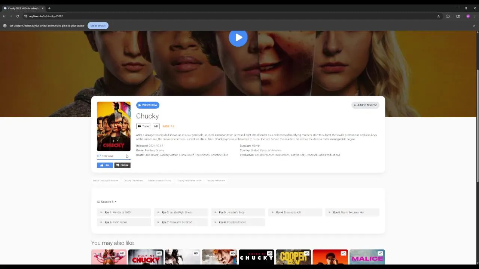Click the Chucky movie free online tag
The width and height of the screenshot is (479, 269).
click(x=189, y=180)
